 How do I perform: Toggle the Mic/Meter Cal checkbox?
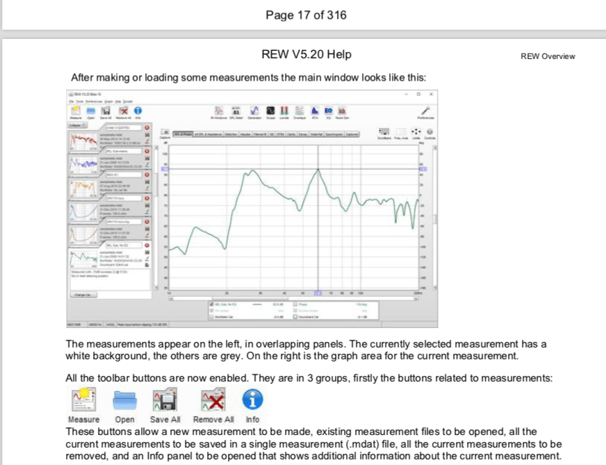[211, 317]
